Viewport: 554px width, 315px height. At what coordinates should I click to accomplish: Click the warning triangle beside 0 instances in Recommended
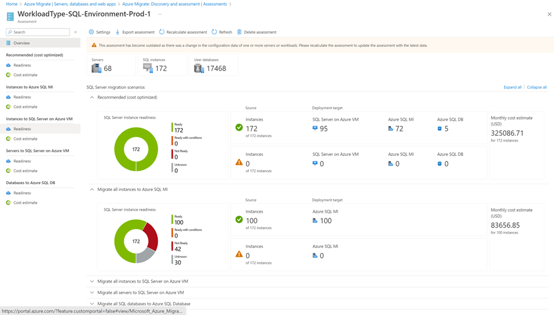[239, 162]
